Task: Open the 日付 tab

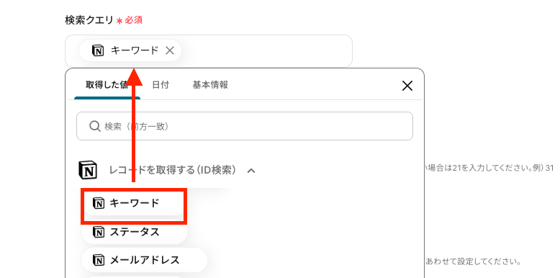Action: tap(161, 85)
